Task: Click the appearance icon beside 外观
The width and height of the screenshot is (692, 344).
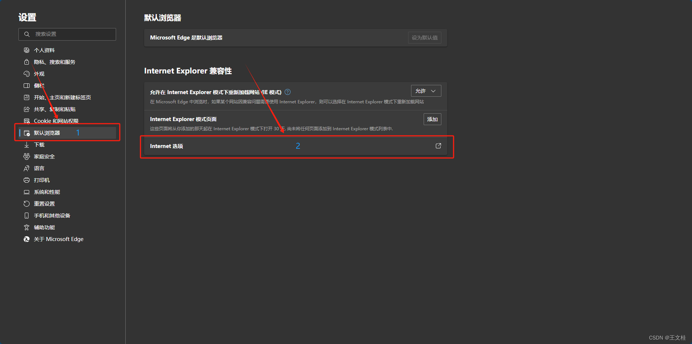Action: (27, 74)
